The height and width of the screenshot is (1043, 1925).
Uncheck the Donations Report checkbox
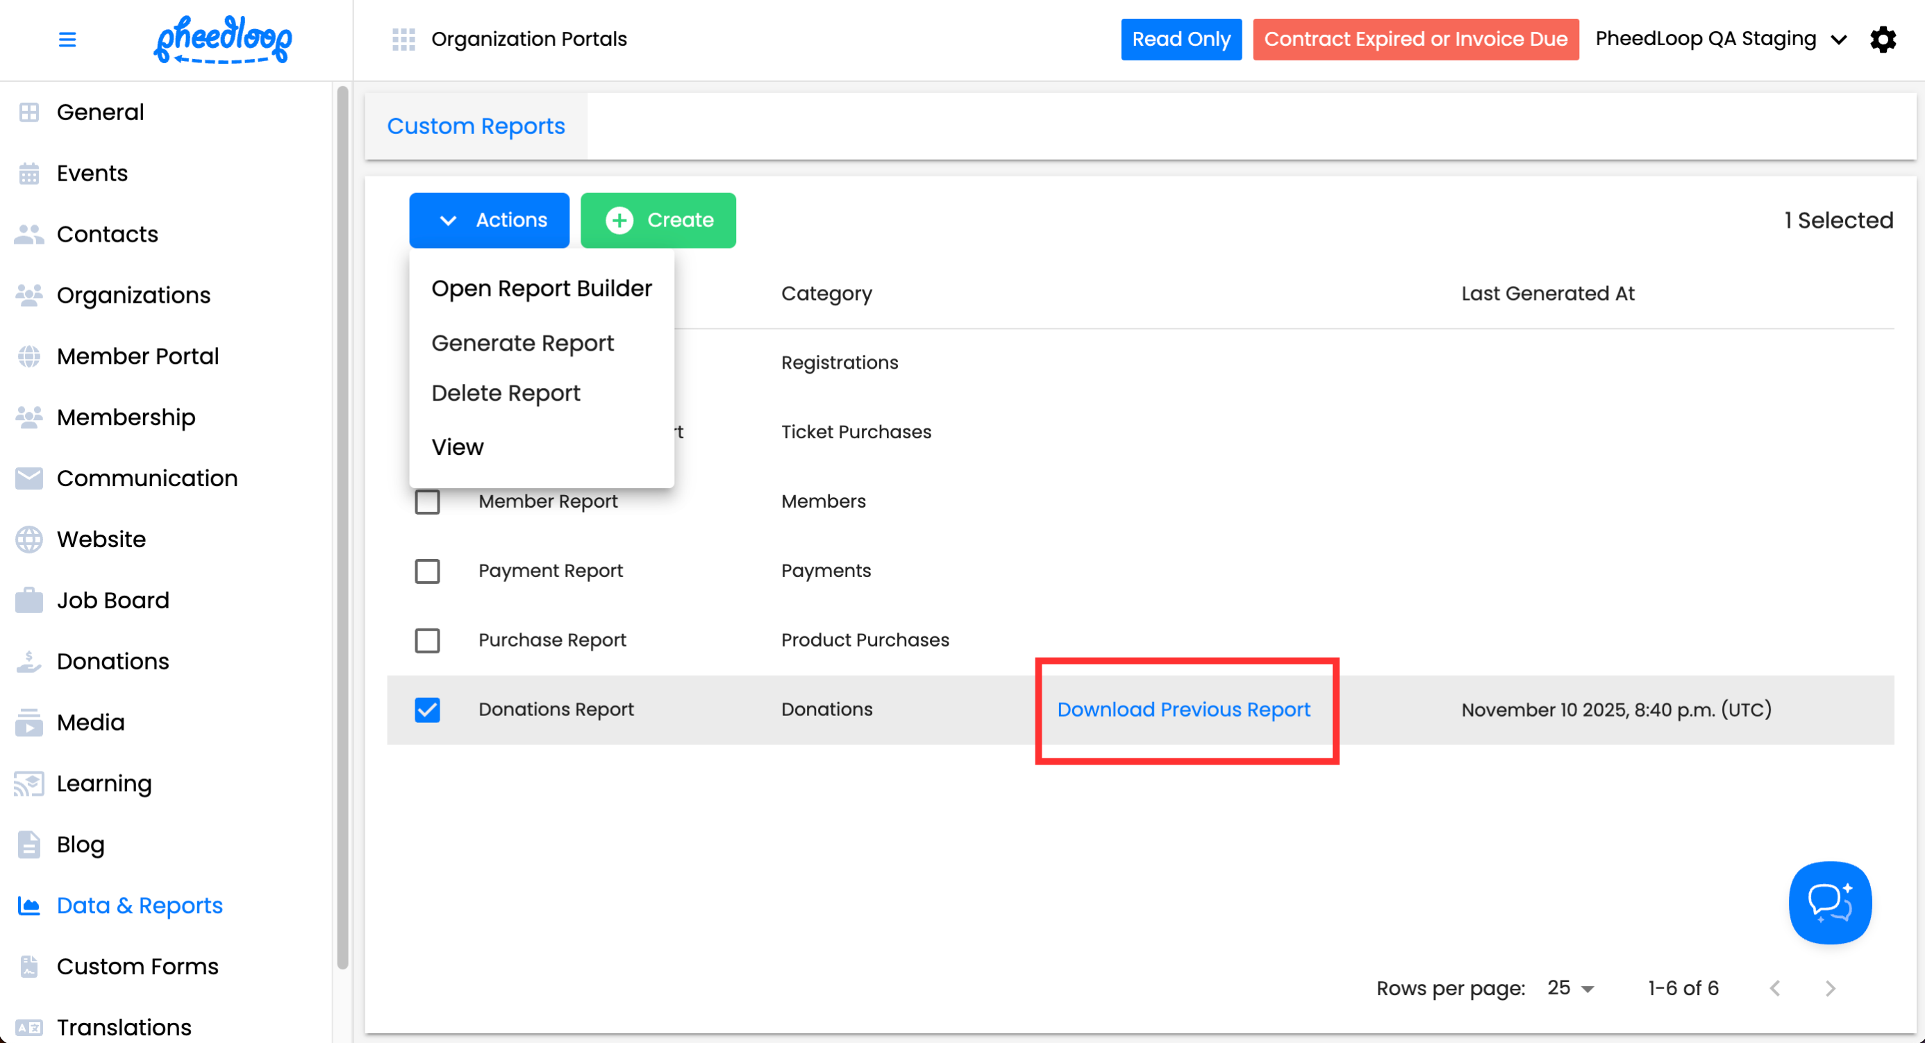(428, 710)
